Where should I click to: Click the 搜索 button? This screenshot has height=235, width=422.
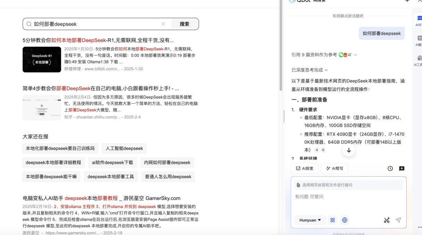tap(184, 24)
